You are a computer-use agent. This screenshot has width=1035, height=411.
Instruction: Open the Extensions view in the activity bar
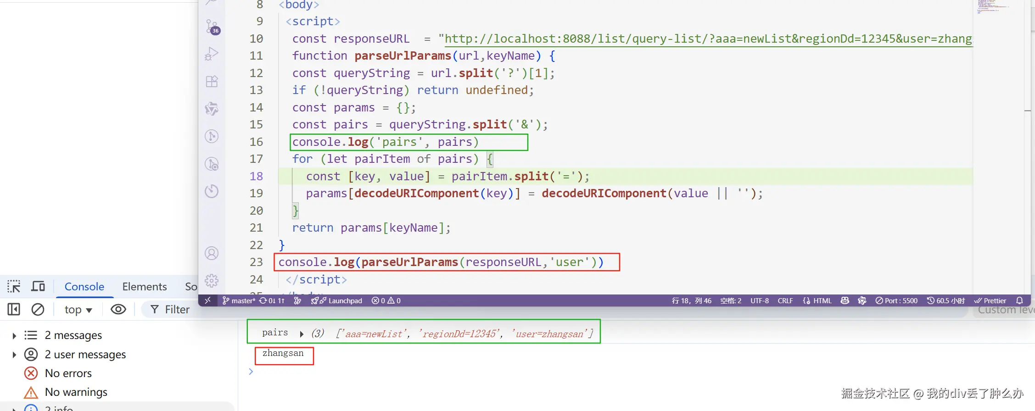(212, 82)
